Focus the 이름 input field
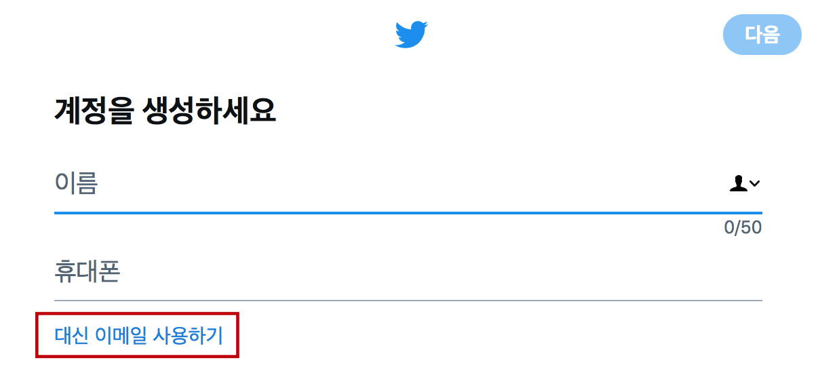 coord(408,184)
